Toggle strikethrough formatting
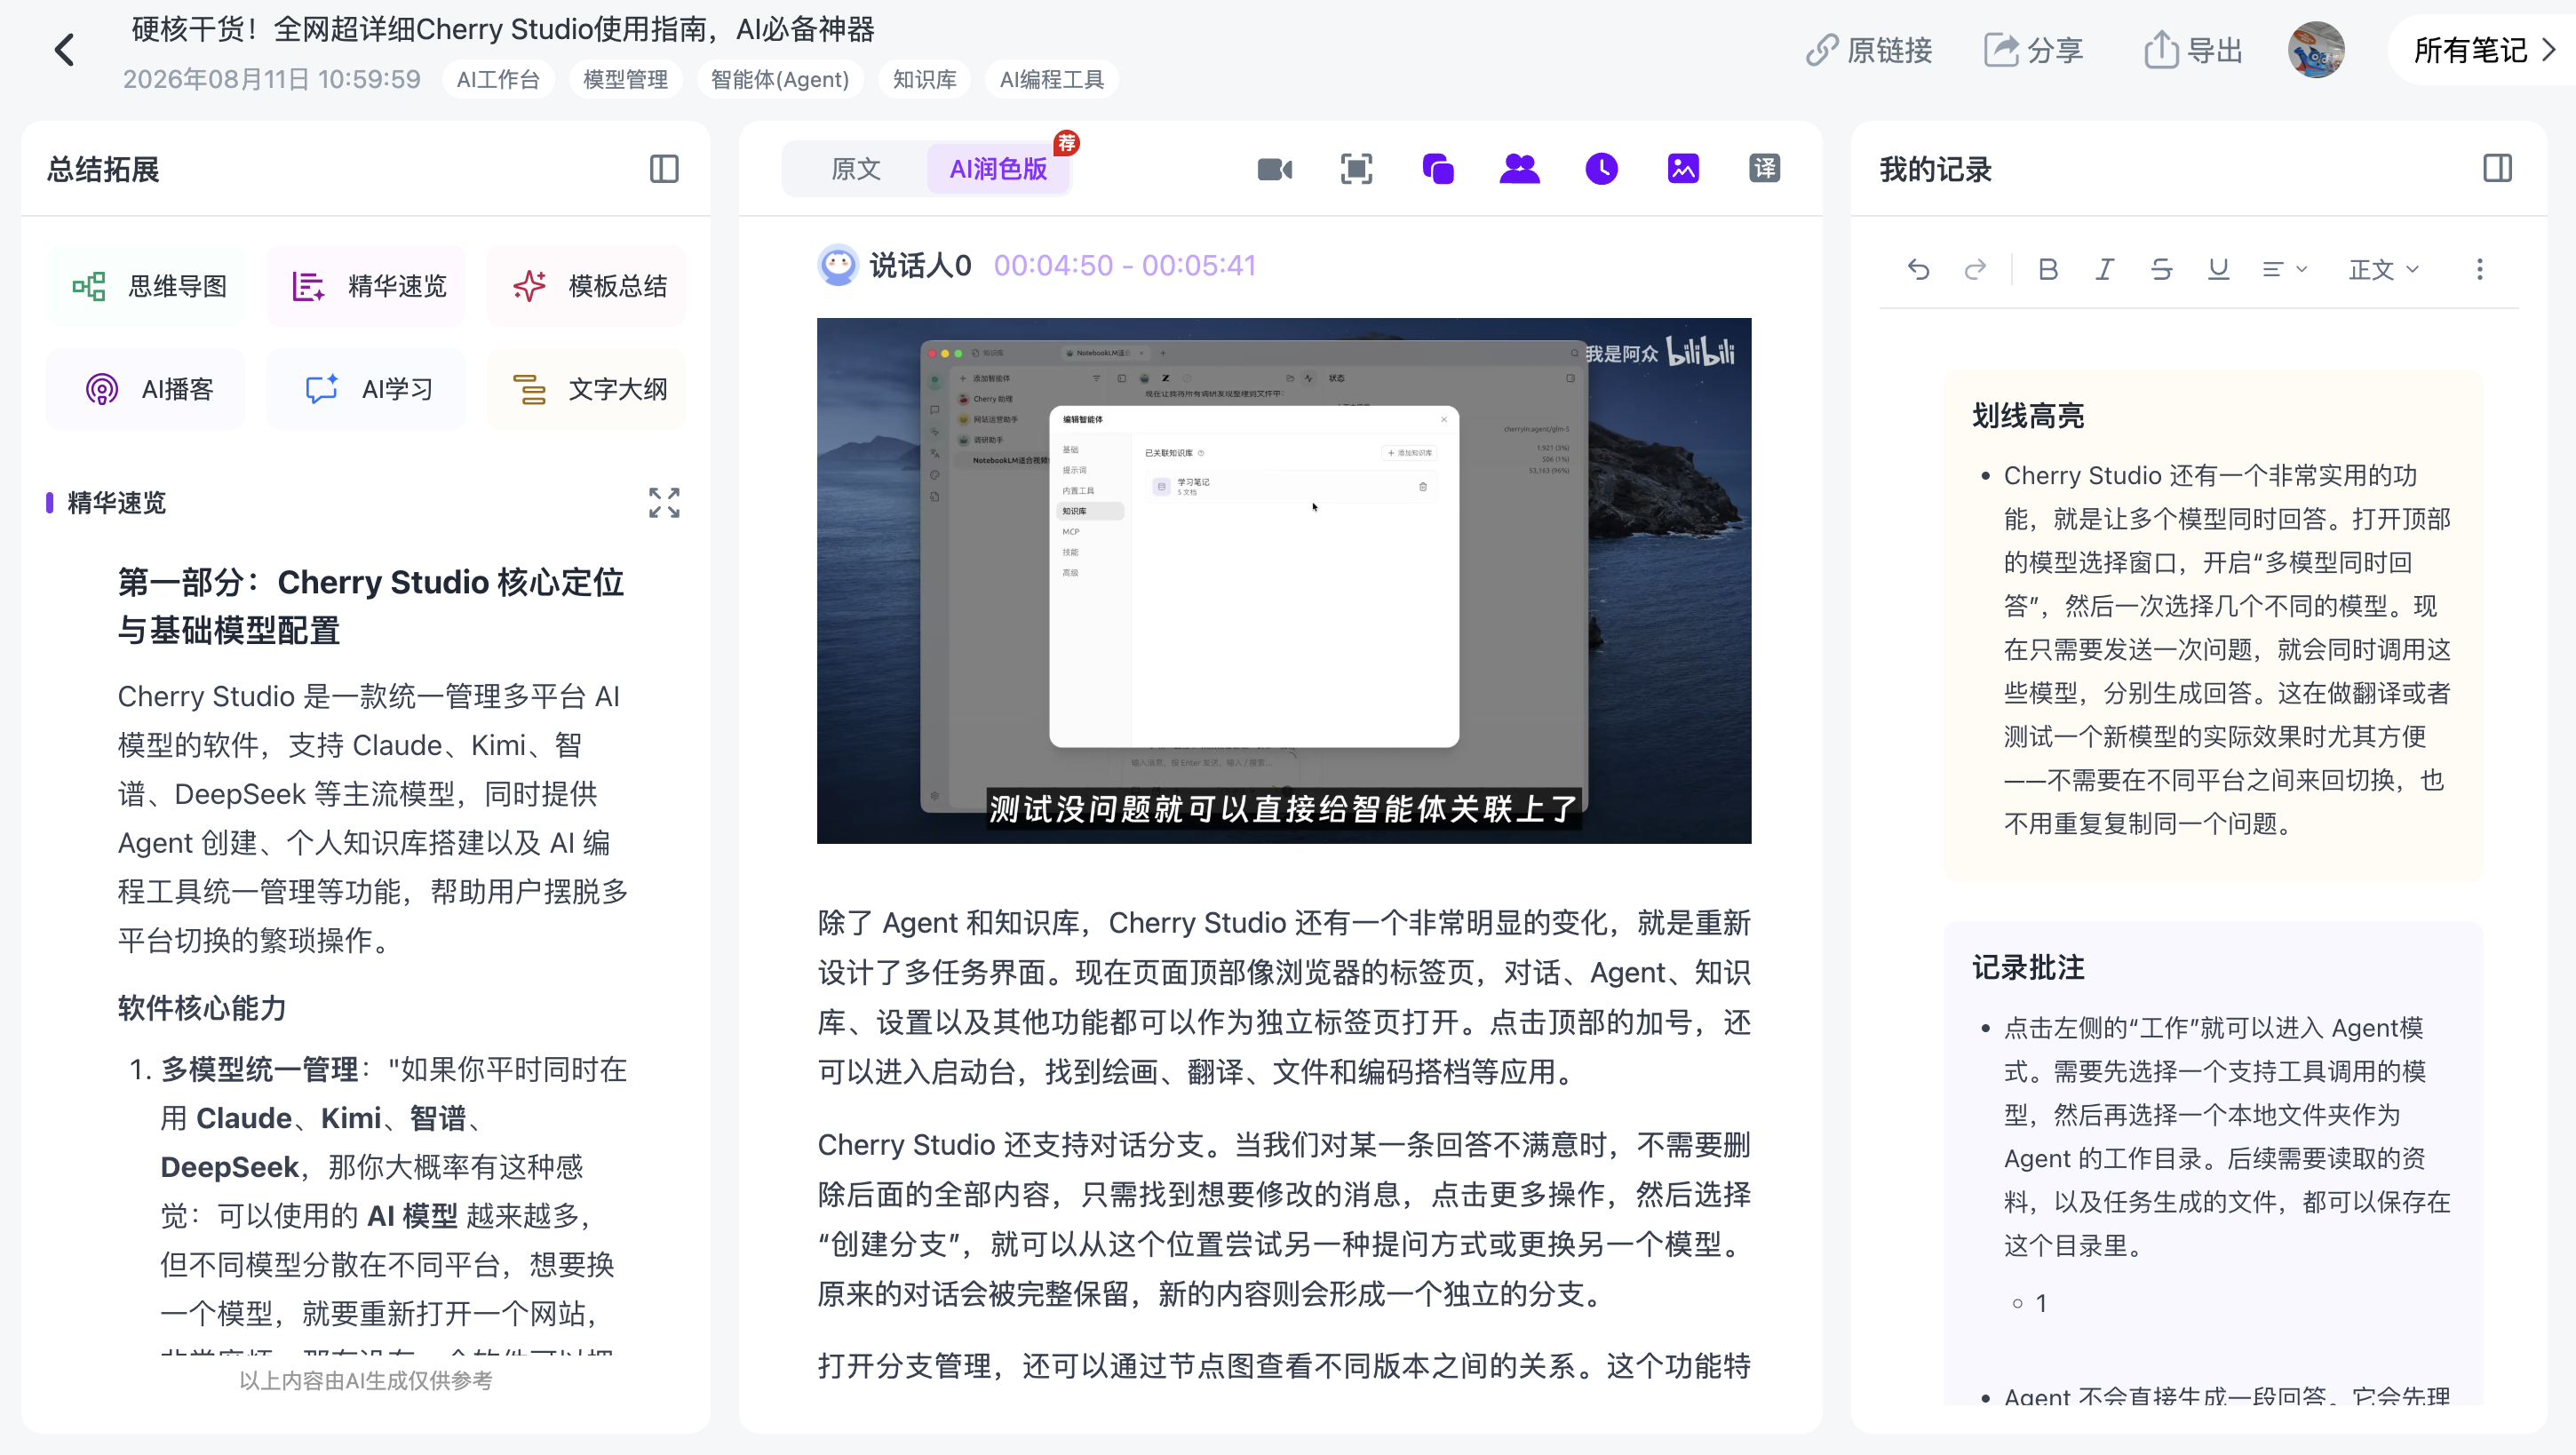The width and height of the screenshot is (2576, 1455). (2162, 270)
